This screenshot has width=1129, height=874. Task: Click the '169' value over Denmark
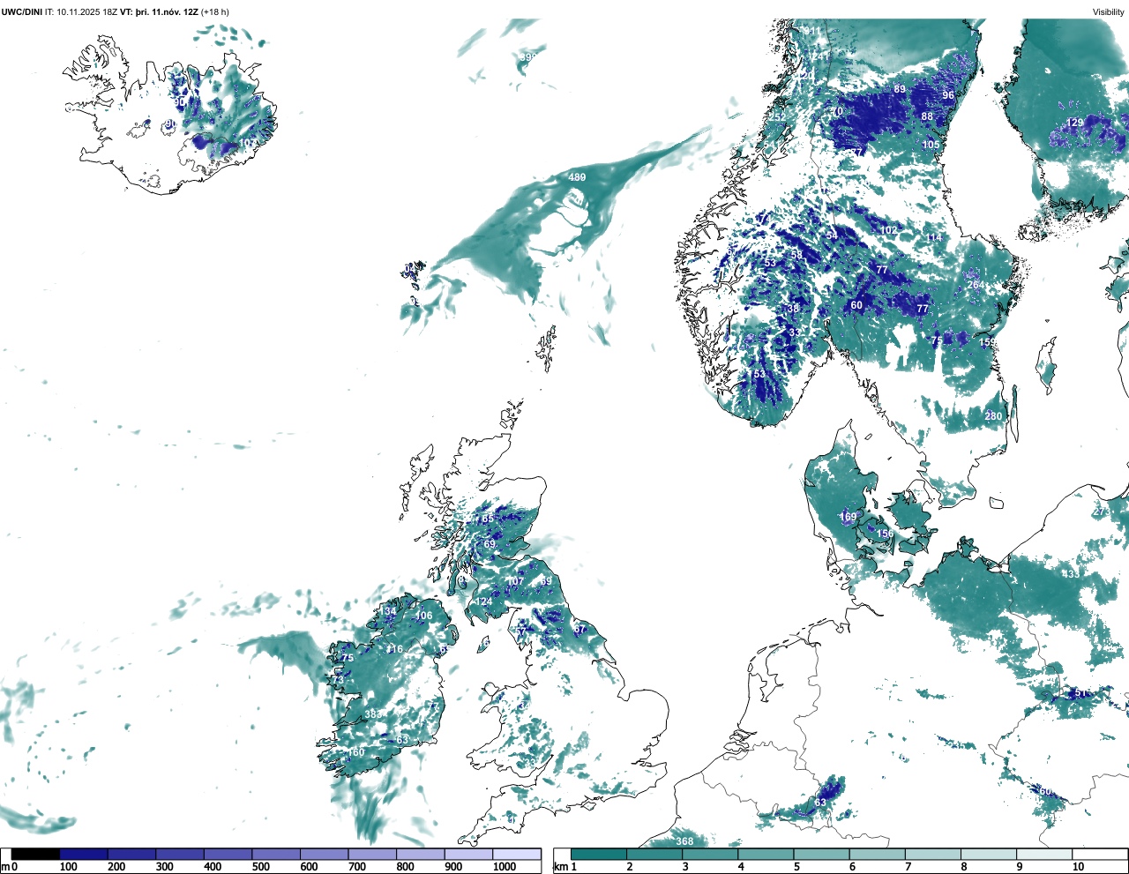848,517
